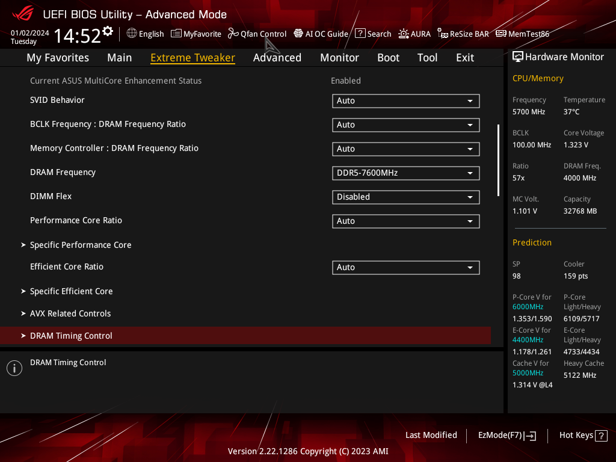Screen dimensions: 616x462
Task: Click the SVID Behavior label
Action: tap(57, 100)
